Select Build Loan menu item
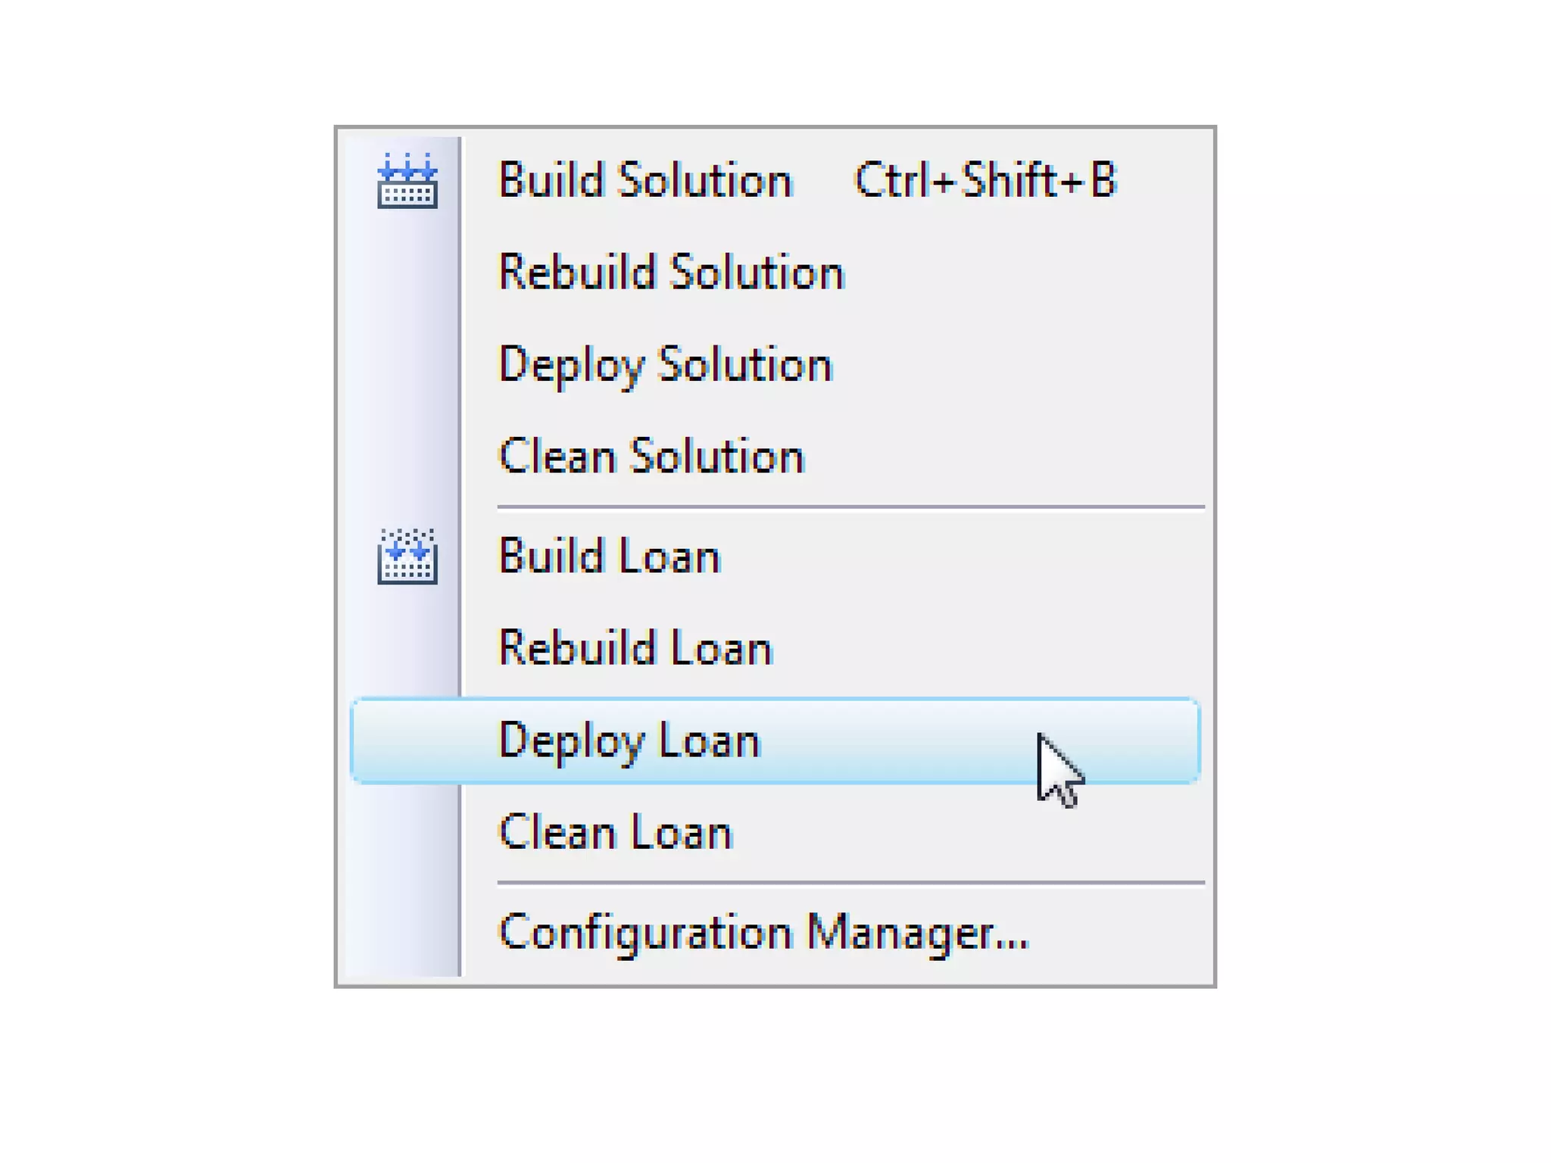Viewport: 1551px width, 1163px height. [775, 557]
